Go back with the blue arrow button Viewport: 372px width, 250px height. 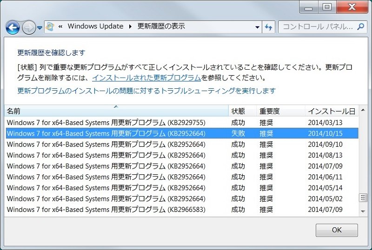(x=13, y=27)
